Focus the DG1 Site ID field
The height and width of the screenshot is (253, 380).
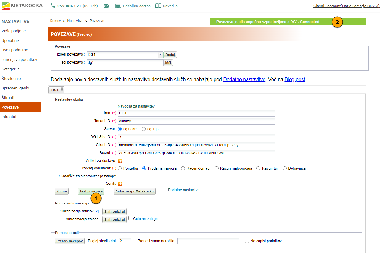[x=196, y=137]
